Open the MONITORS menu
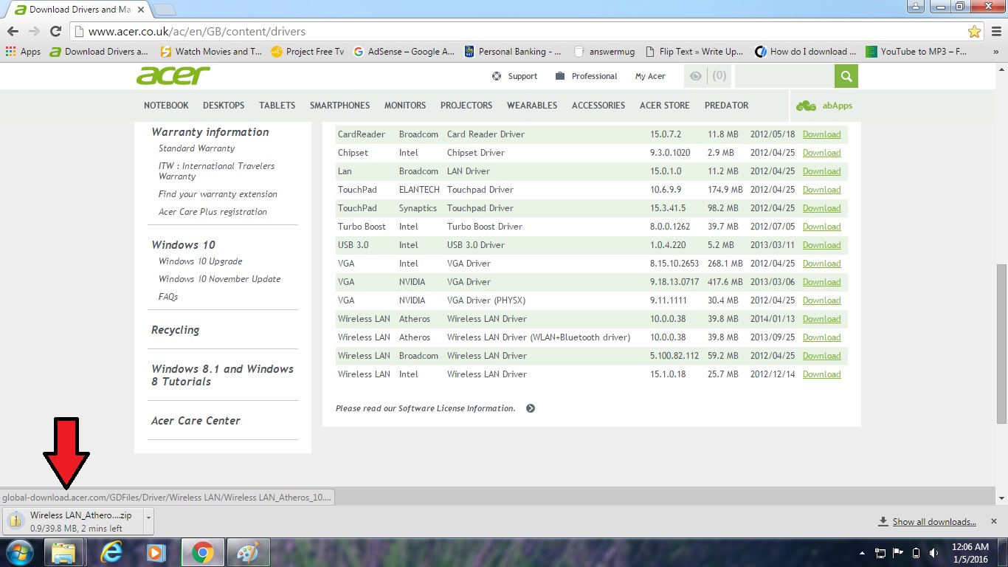1008x567 pixels. pos(405,106)
